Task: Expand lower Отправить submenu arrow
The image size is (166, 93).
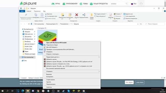Action: click(x=99, y=71)
